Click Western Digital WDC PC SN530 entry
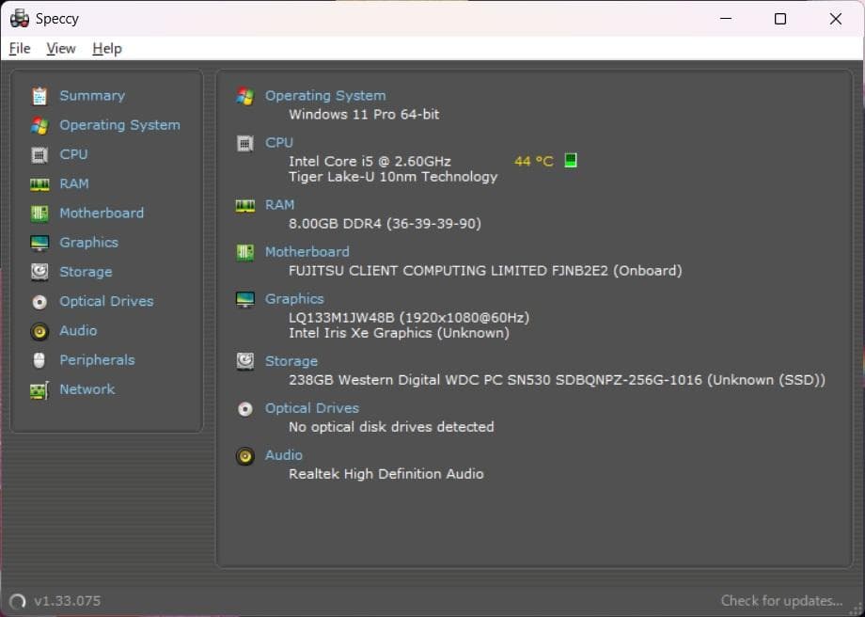865x617 pixels. [558, 380]
